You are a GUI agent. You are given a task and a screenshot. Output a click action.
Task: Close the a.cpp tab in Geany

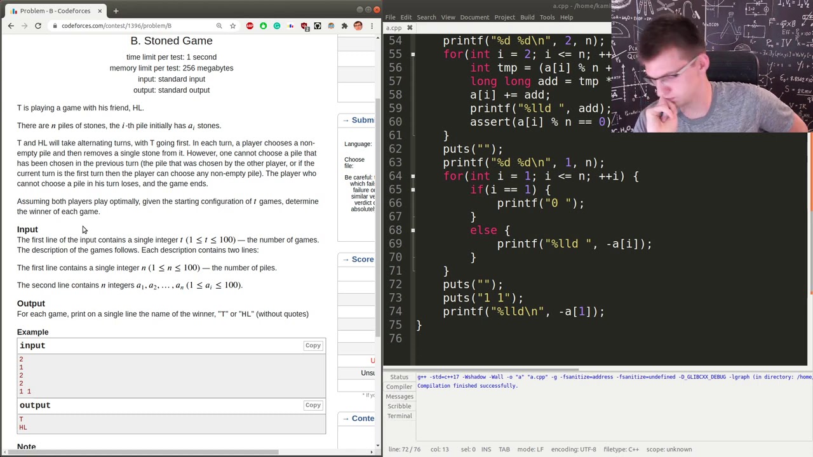click(x=410, y=28)
